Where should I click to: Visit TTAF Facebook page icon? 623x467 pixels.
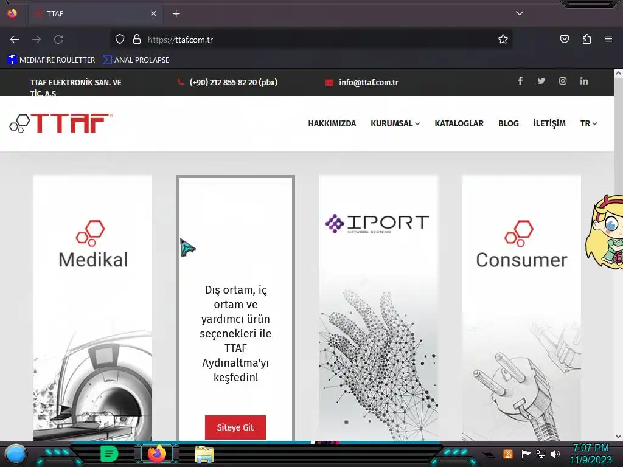(x=520, y=81)
